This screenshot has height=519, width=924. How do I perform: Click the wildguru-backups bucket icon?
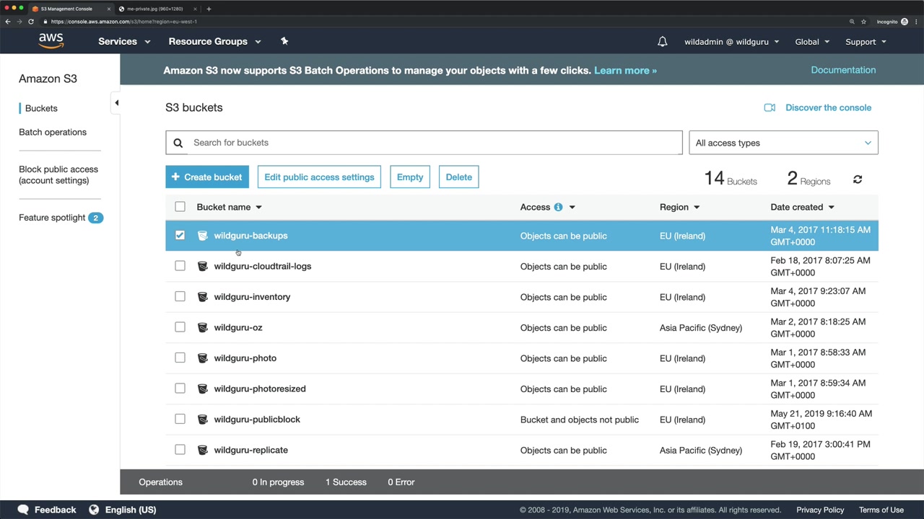[202, 236]
